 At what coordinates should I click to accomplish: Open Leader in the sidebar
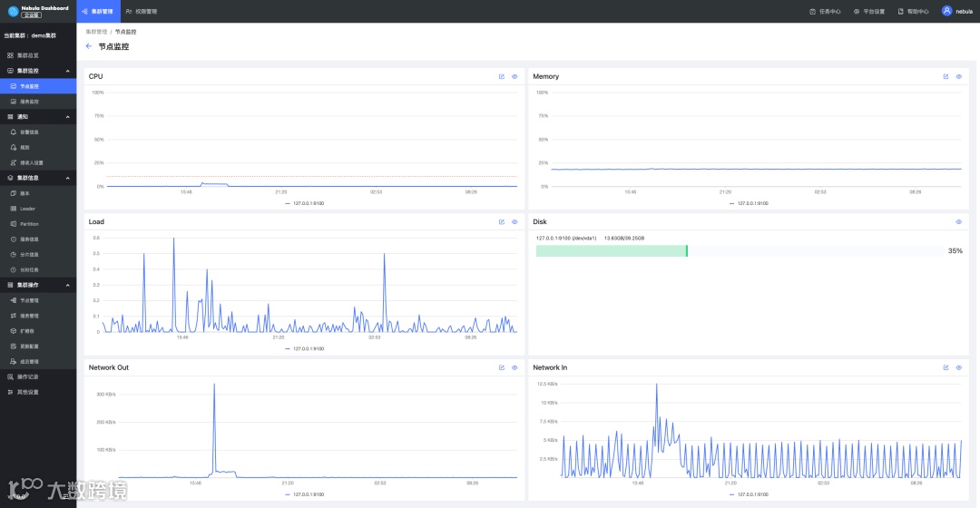[x=38, y=209]
